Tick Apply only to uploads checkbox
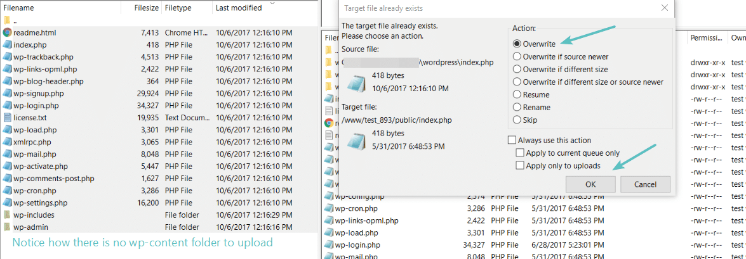 coord(520,166)
